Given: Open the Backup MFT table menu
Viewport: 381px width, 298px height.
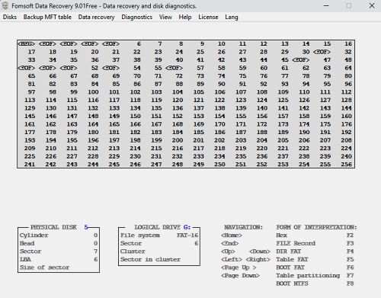Looking at the screenshot, I should tap(47, 17).
